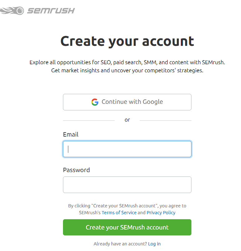Select the SEMrush wordmark in the header
This screenshot has width=241, height=251.
tap(51, 10)
